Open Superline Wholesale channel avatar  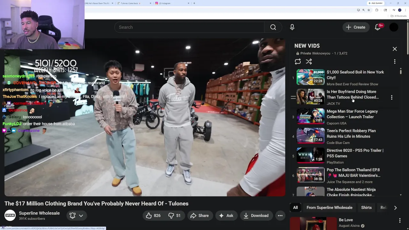click(10, 215)
